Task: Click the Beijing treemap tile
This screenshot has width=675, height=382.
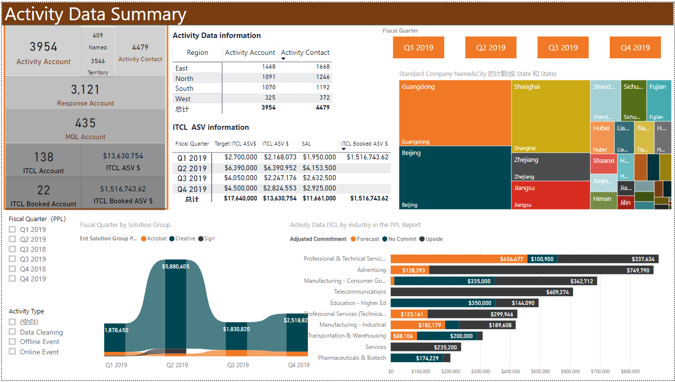Action: tap(455, 178)
